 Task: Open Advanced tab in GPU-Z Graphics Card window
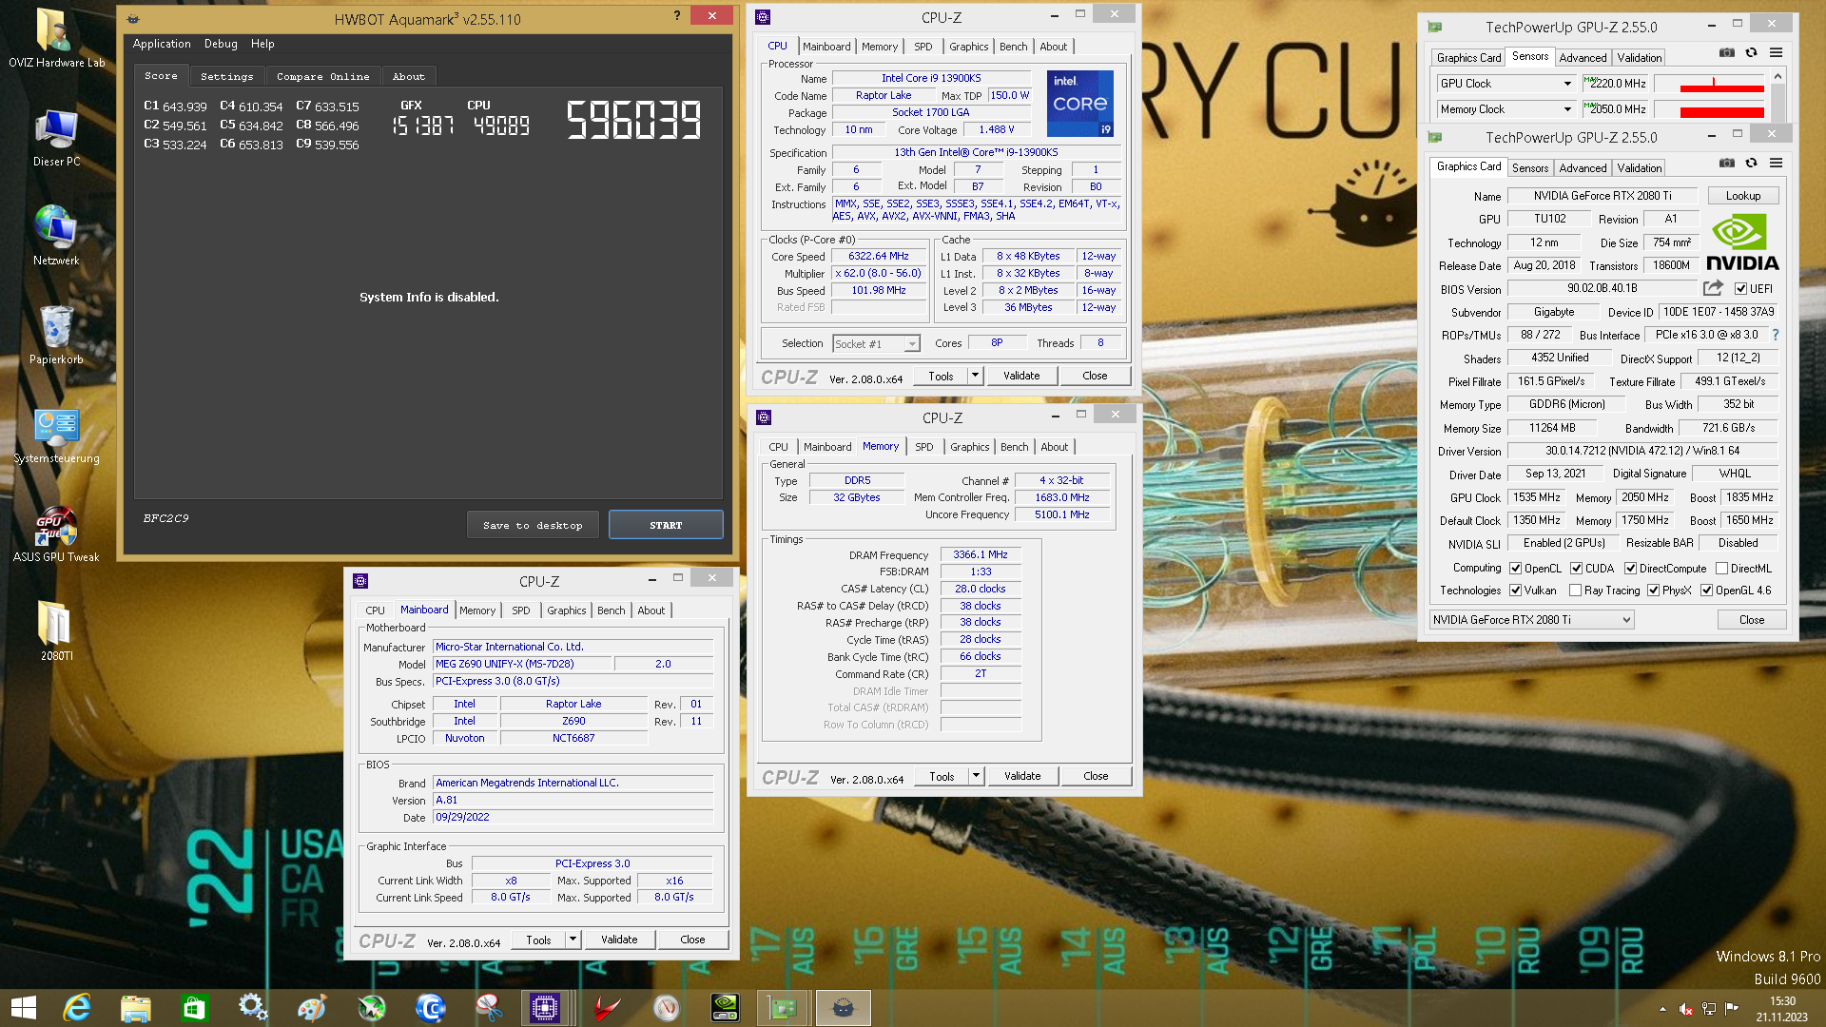pos(1583,167)
